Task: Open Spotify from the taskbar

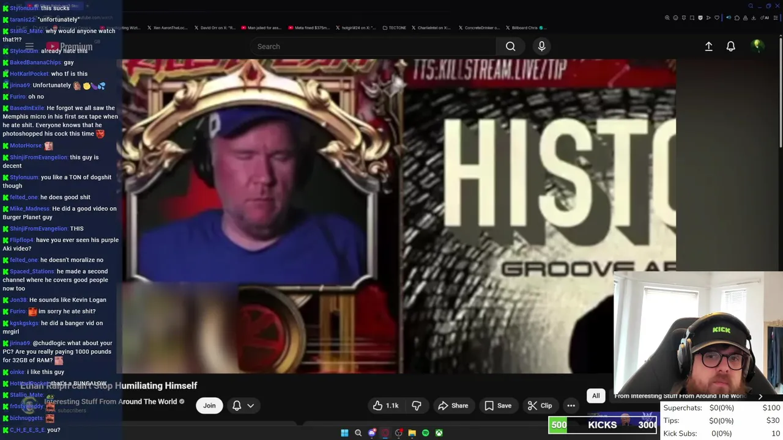Action: click(x=426, y=433)
